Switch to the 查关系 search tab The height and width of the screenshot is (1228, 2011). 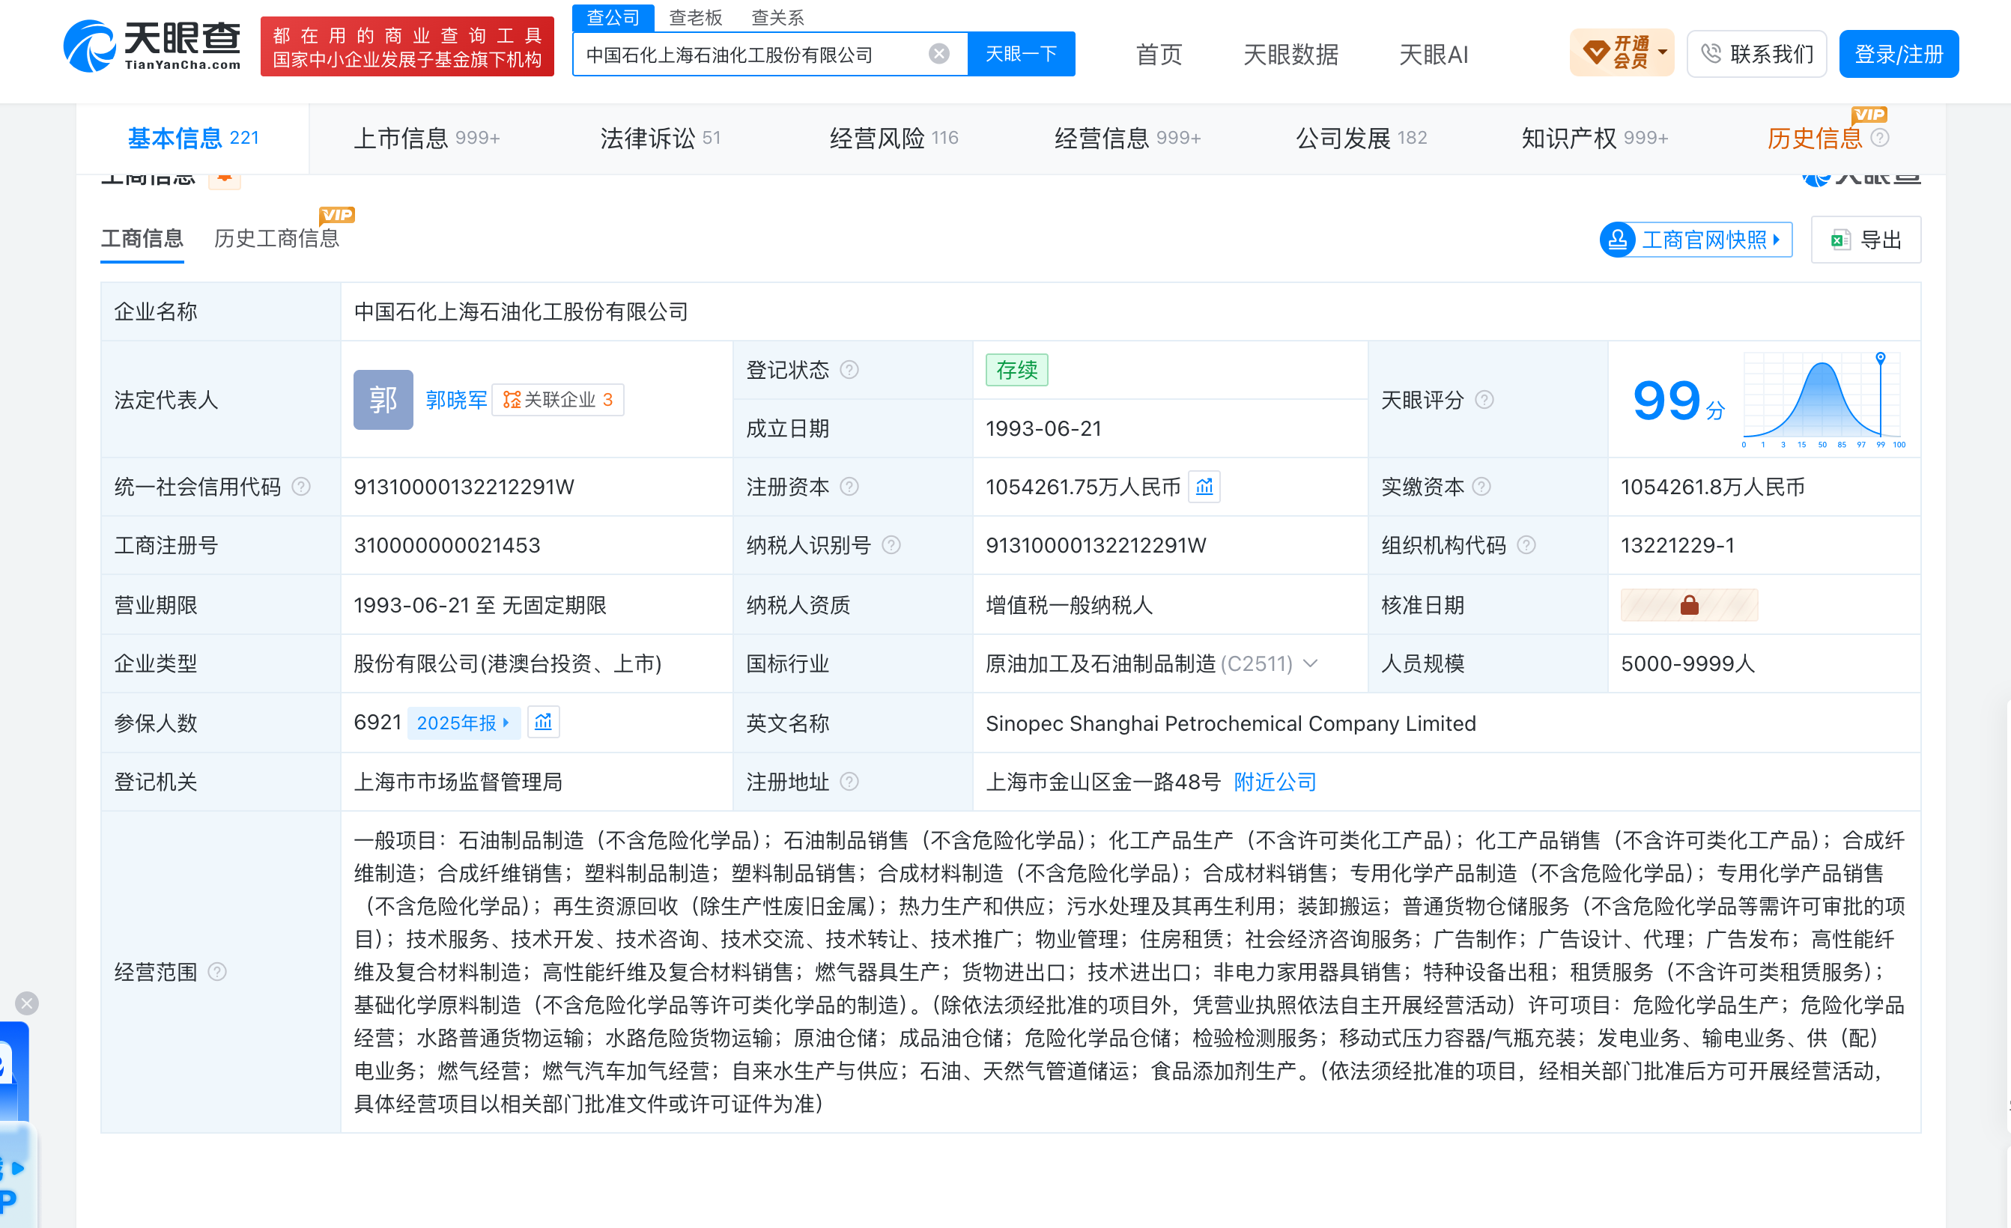point(777,17)
